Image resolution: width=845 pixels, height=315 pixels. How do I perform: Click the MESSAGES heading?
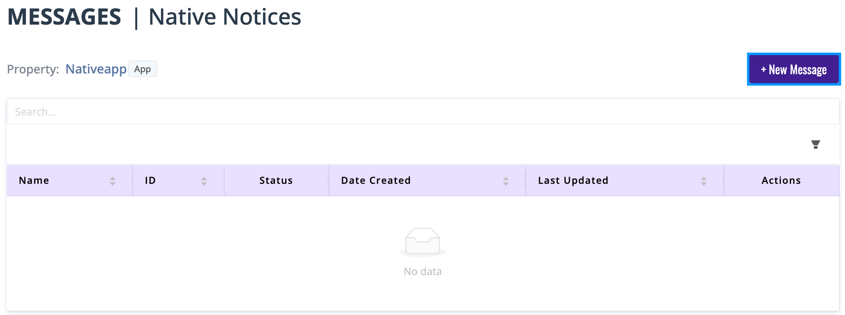pos(65,16)
